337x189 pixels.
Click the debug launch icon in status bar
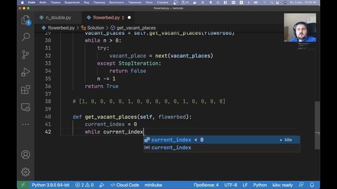point(102,185)
